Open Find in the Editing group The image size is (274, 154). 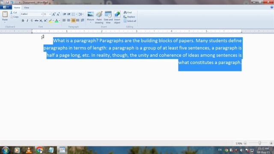click(128, 12)
